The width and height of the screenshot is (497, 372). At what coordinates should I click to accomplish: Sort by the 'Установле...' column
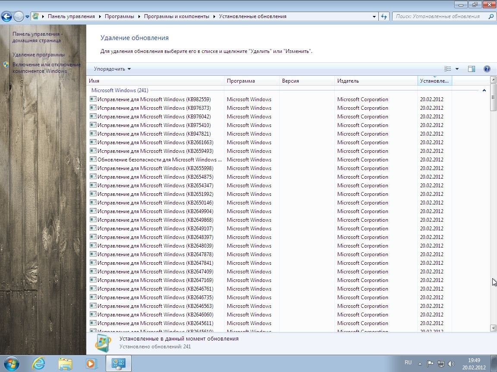click(x=434, y=81)
